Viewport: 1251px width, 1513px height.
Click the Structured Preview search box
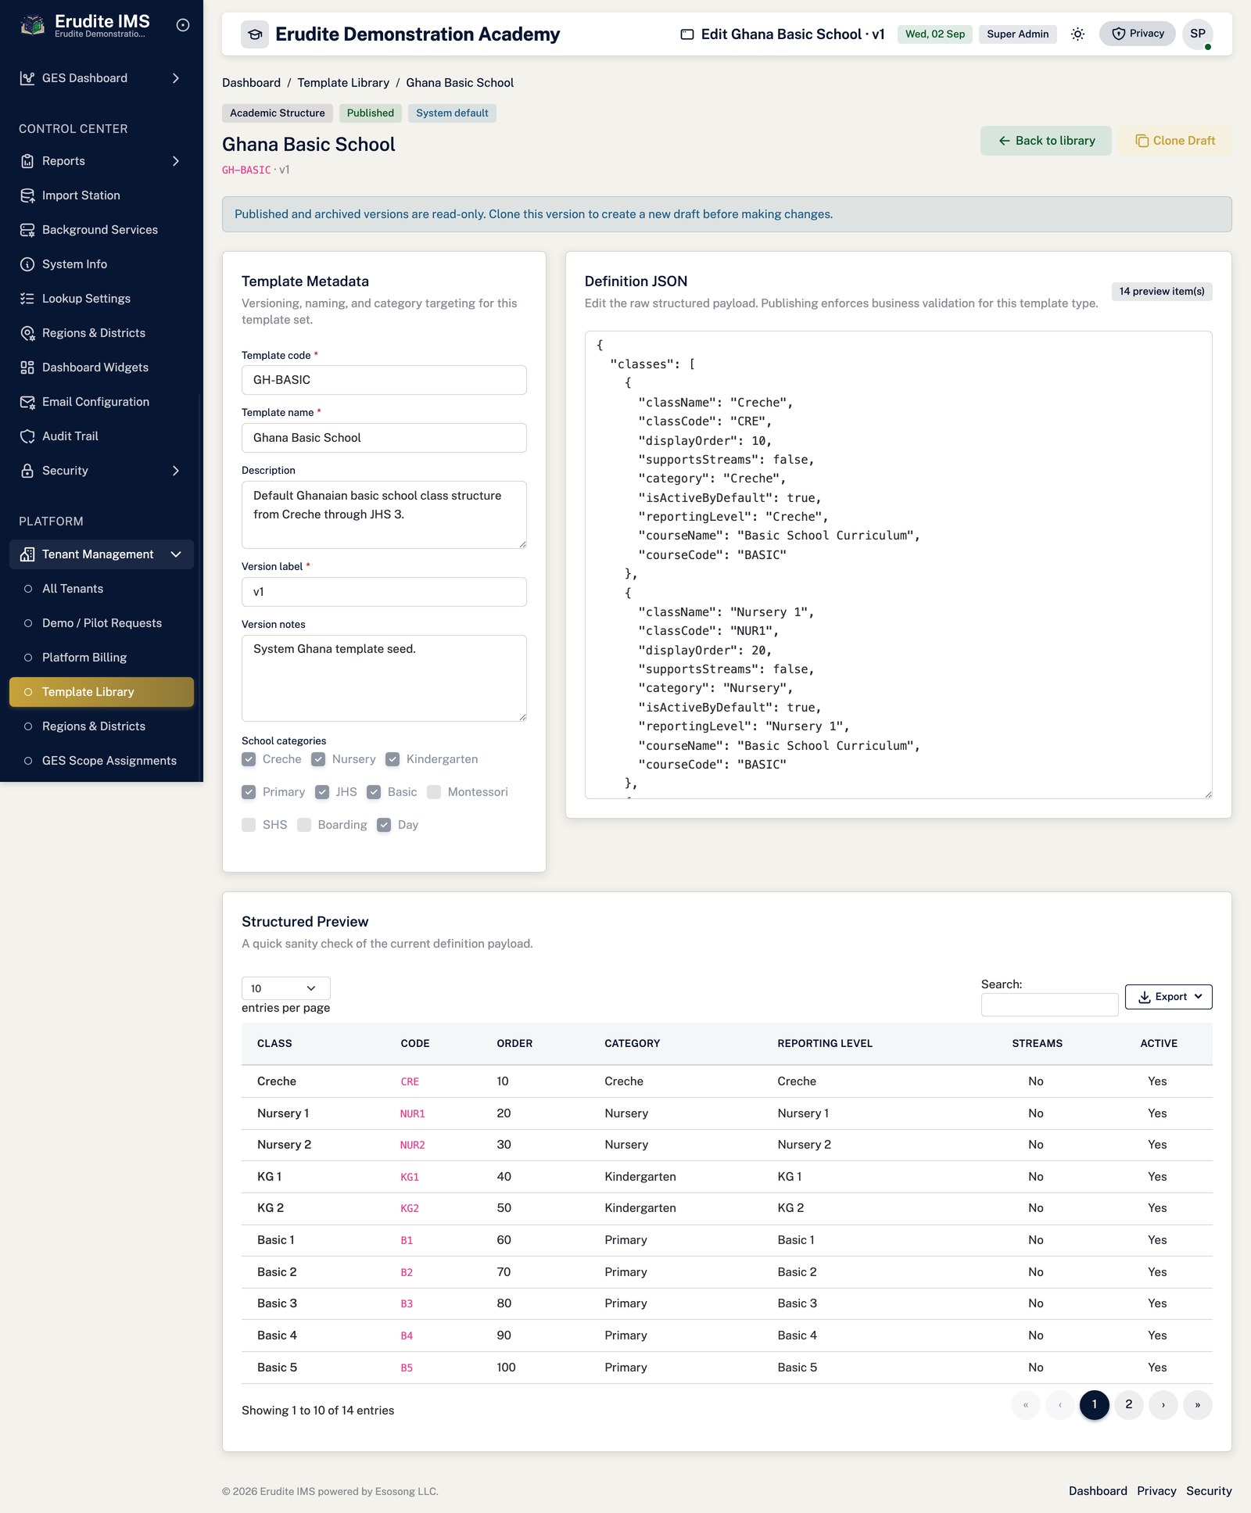click(1049, 1005)
